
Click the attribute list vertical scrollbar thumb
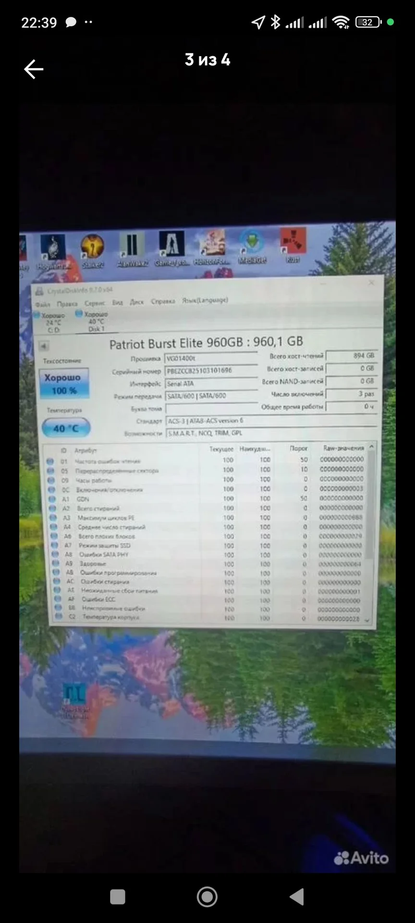(x=370, y=505)
